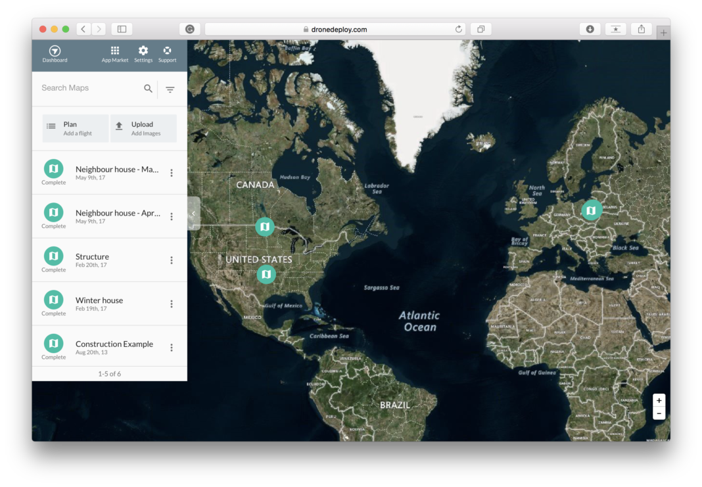Open Settings gear icon

coord(143,51)
